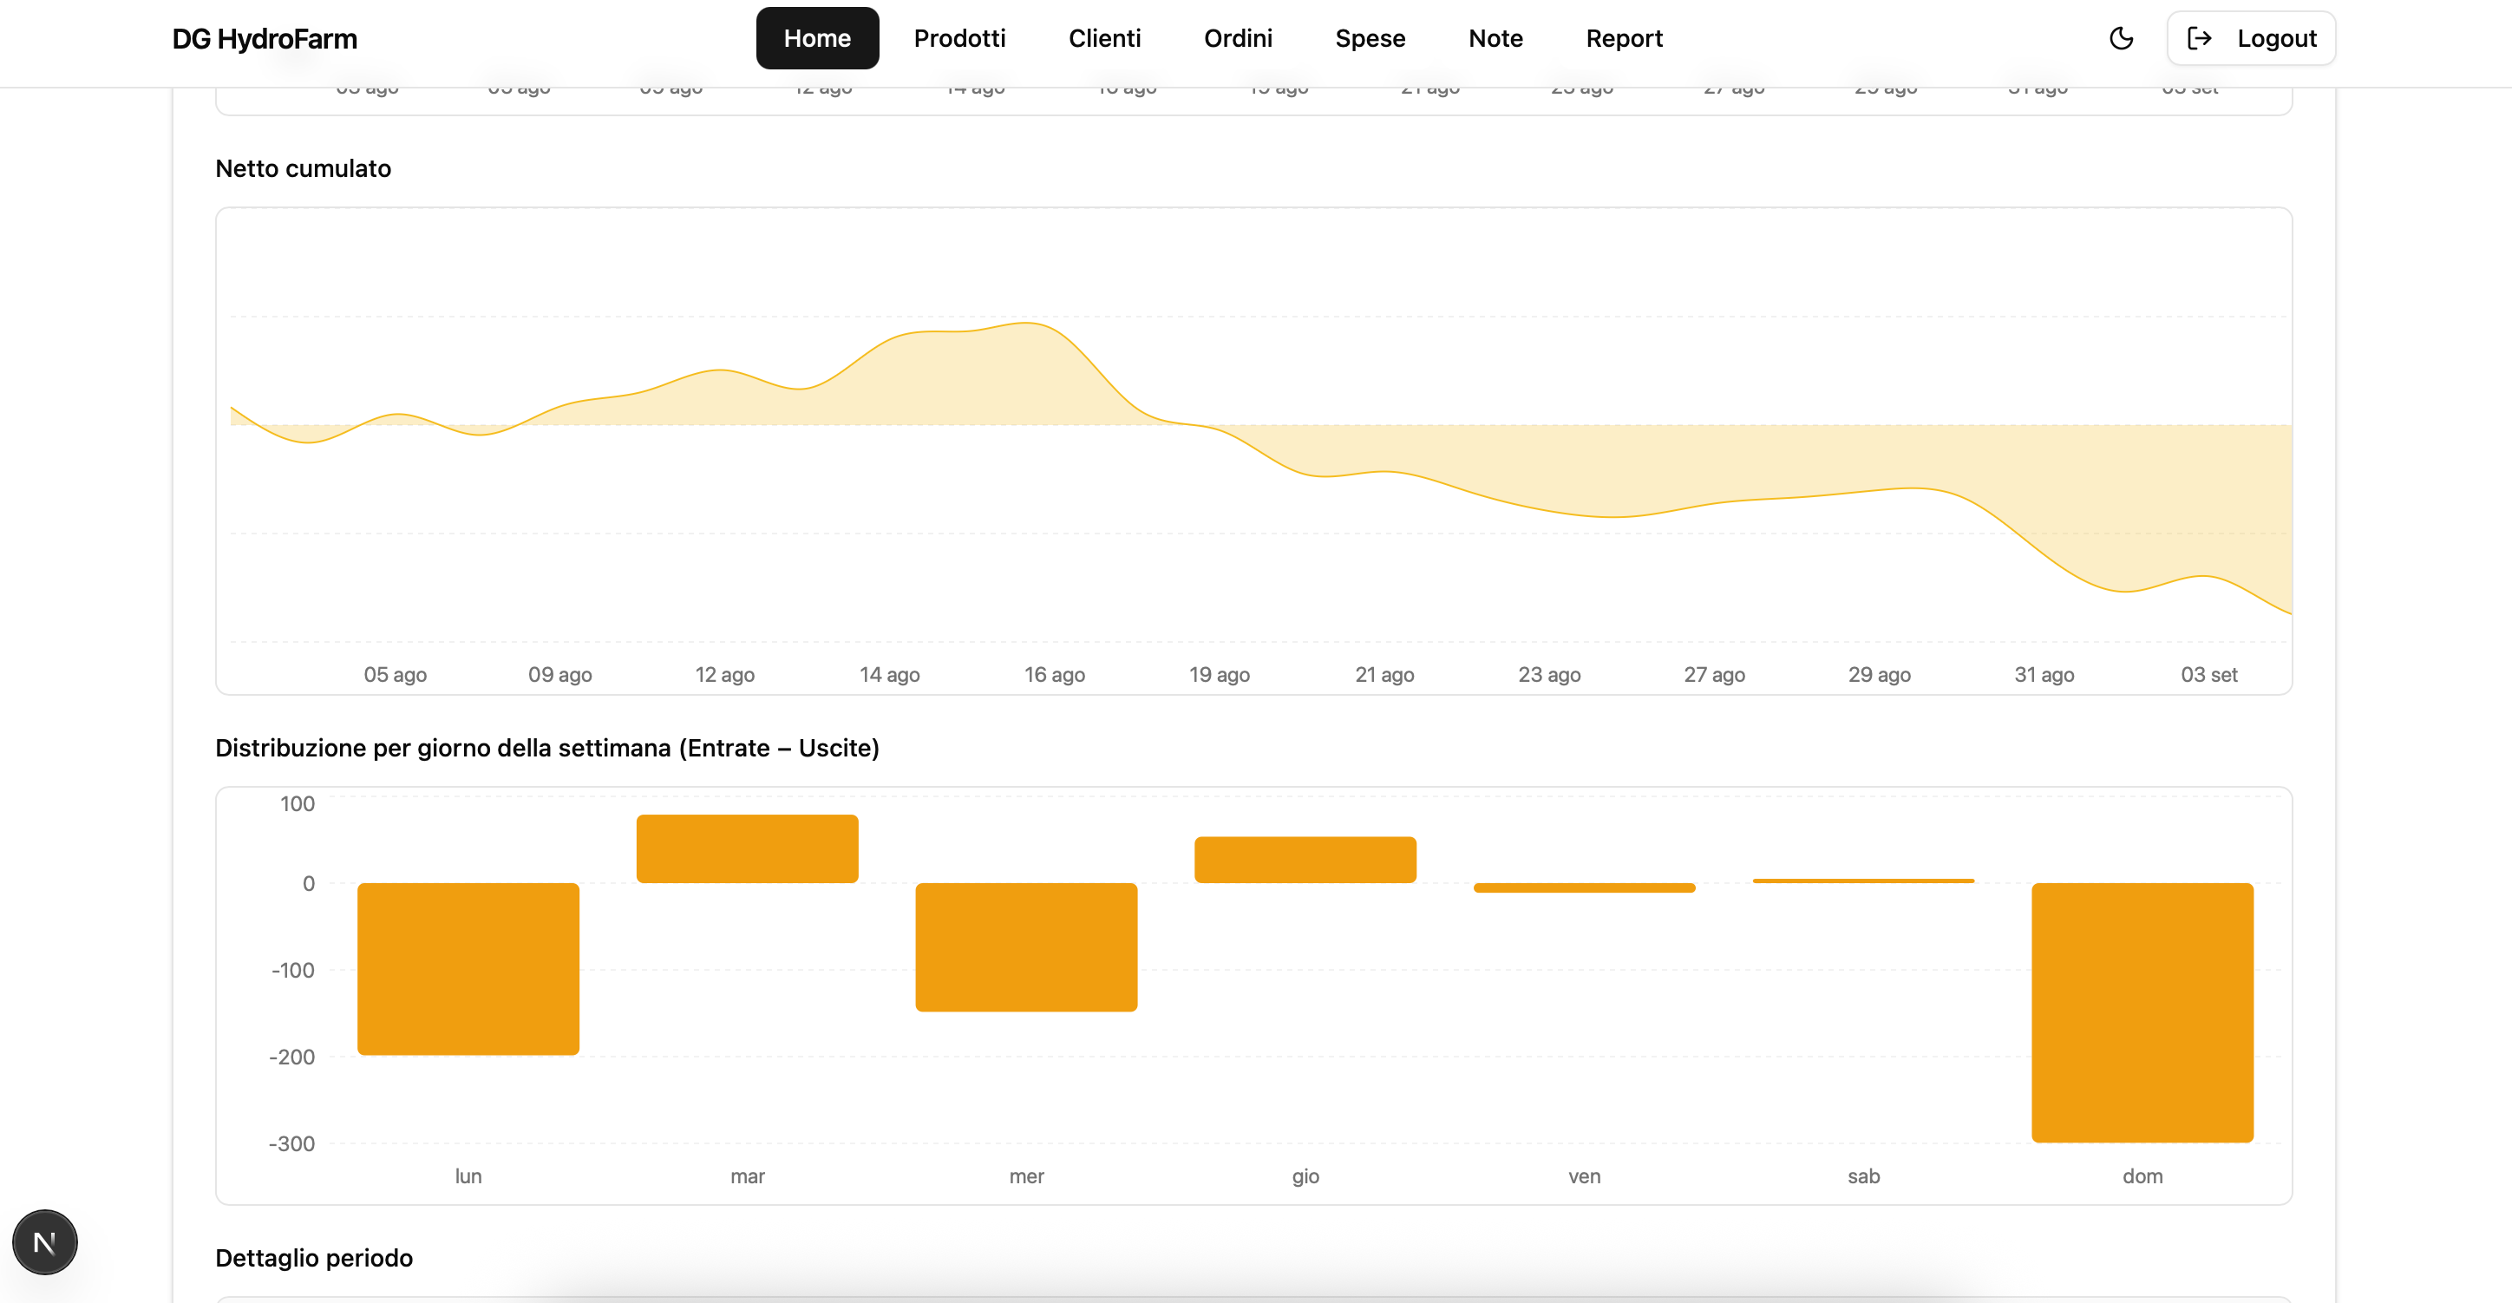Click the dom tallest negative bar
The width and height of the screenshot is (2512, 1303).
2142,1012
